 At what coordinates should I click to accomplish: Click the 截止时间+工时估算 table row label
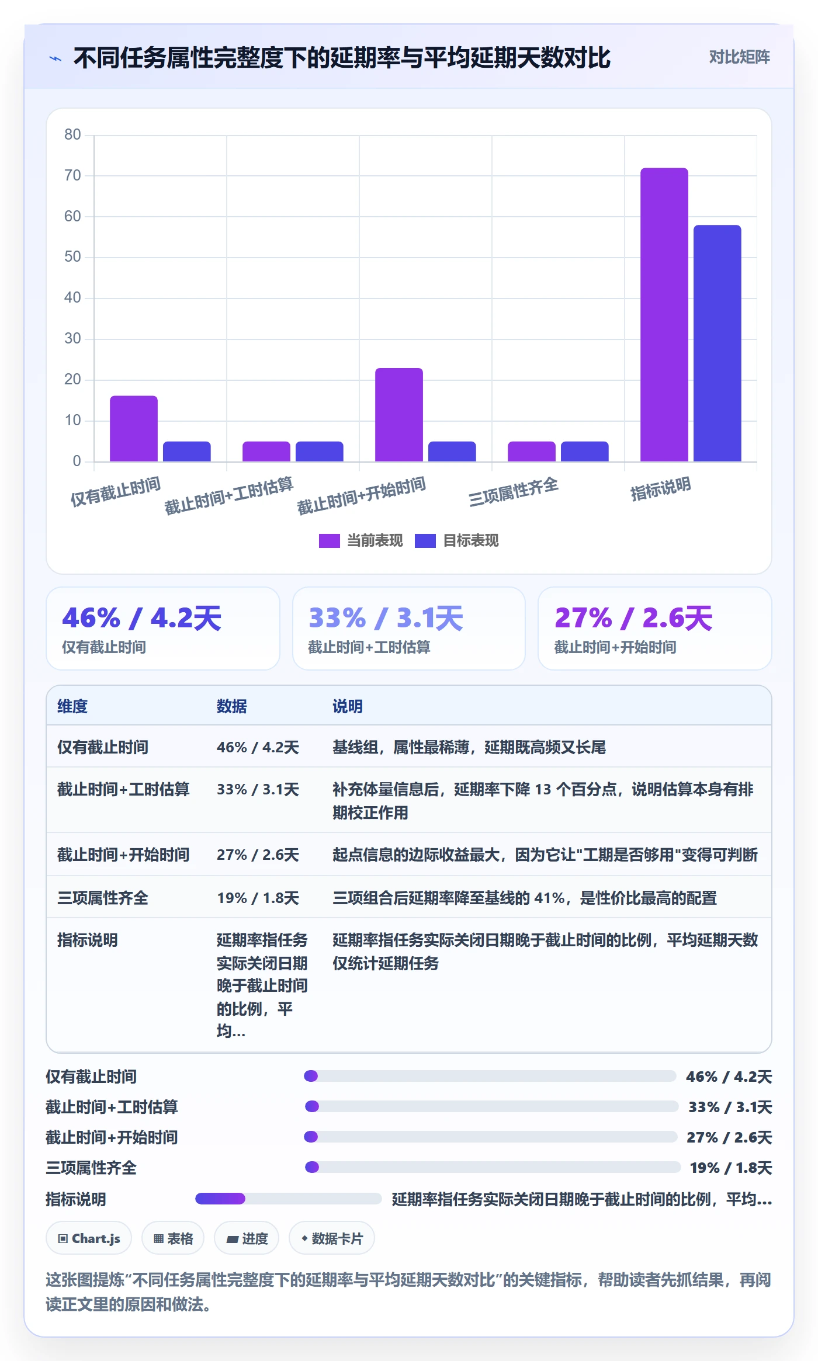(x=123, y=789)
